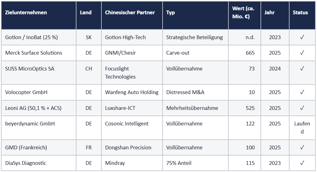Select the Distressed M&A cell

185,92
